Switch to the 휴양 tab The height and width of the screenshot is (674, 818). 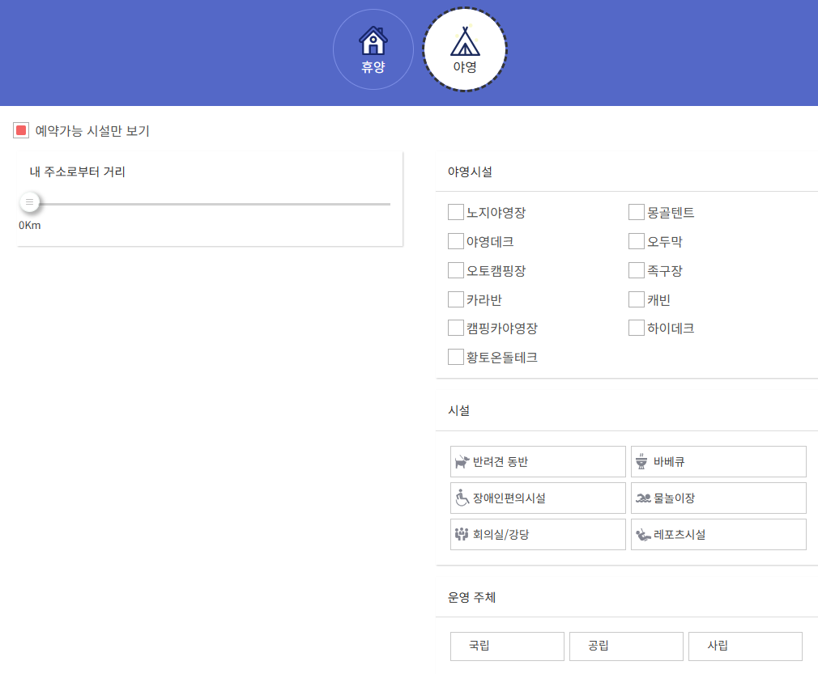pyautogui.click(x=373, y=49)
